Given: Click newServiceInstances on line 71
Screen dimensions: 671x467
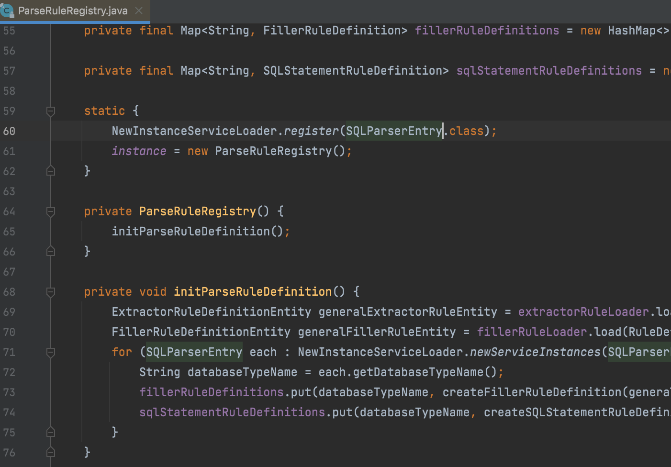Looking at the screenshot, I should [x=535, y=352].
